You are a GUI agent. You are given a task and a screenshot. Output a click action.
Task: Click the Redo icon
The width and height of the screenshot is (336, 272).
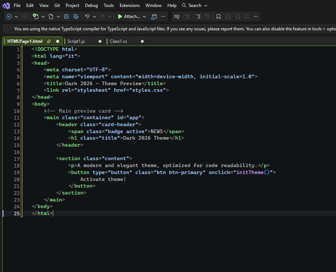tap(103, 16)
